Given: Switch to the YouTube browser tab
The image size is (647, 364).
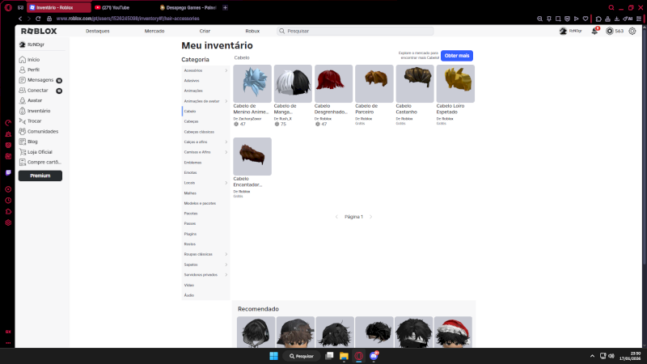Looking at the screenshot, I should tap(121, 6).
